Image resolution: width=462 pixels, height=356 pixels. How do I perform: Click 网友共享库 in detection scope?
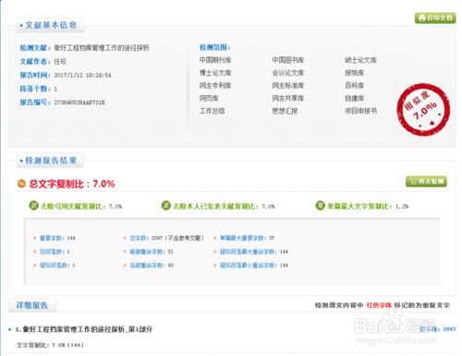tap(288, 98)
